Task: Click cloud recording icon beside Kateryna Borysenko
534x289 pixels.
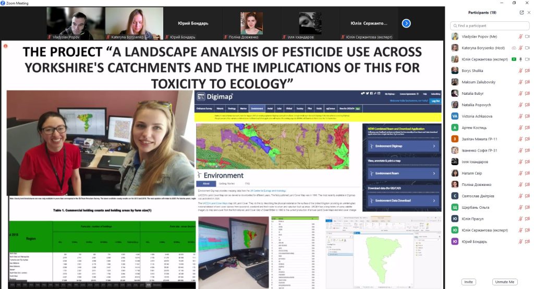Action: (514, 48)
